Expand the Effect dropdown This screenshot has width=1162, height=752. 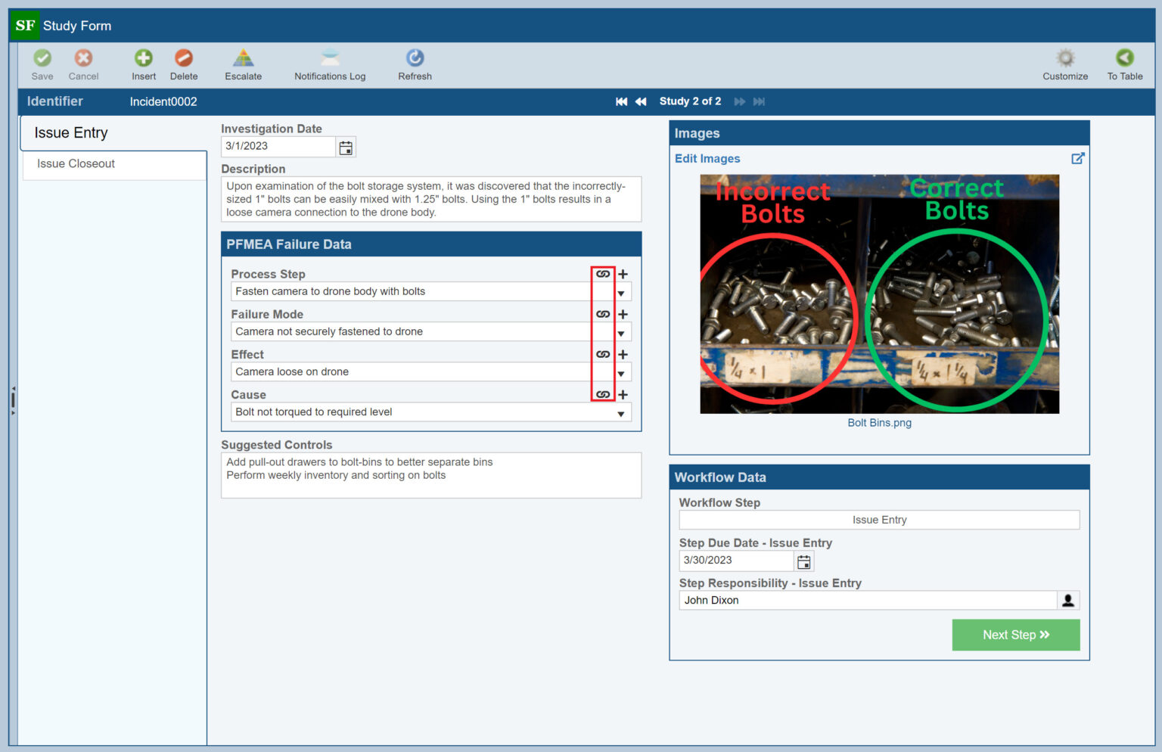point(621,373)
